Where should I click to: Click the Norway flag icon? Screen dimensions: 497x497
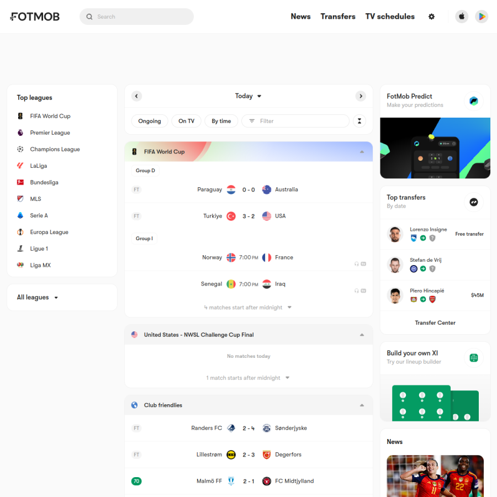click(x=231, y=257)
